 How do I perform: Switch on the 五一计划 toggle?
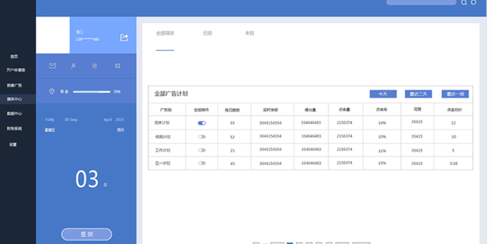pyautogui.click(x=202, y=163)
